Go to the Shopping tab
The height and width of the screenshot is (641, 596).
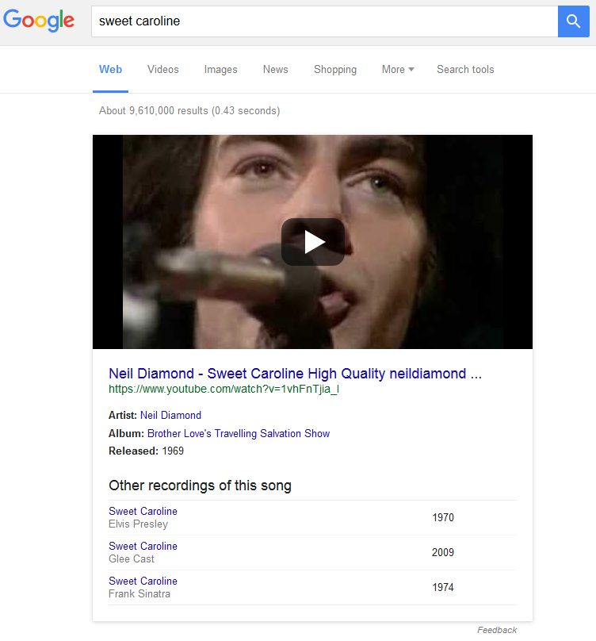(x=335, y=70)
